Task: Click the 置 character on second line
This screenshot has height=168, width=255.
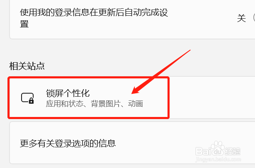Action: coord(24,24)
